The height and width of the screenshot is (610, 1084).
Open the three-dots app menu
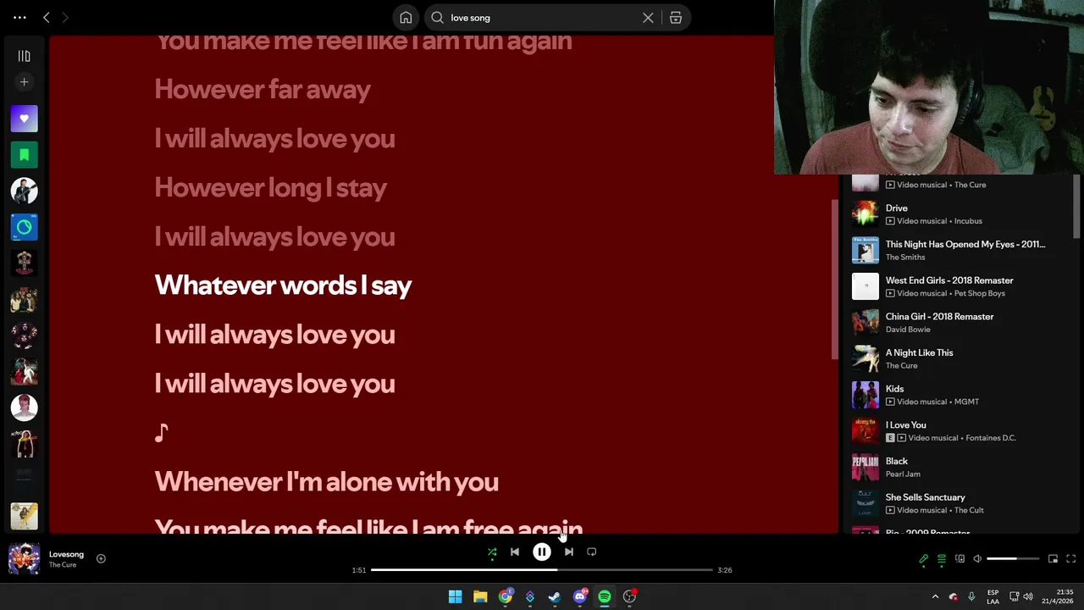(x=19, y=17)
